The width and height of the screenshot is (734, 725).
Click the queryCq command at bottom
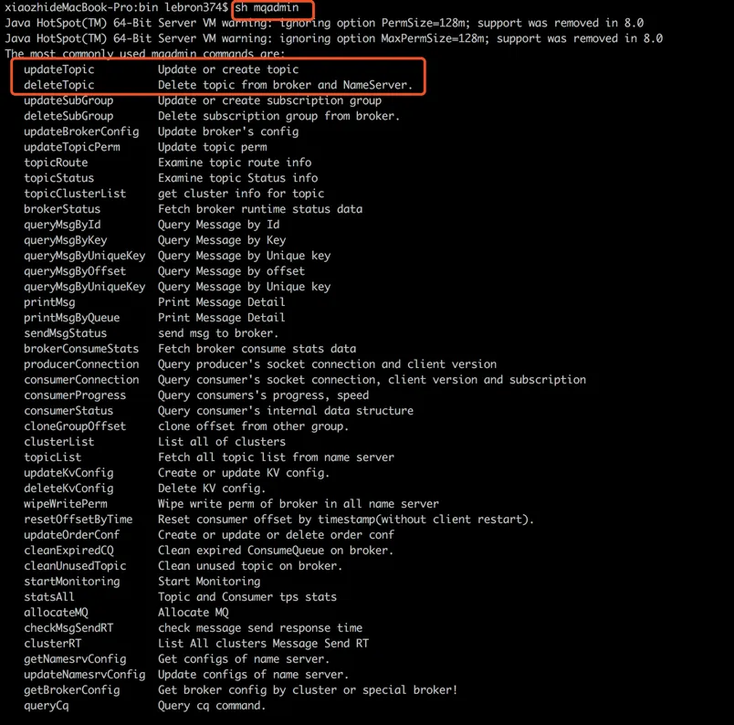[47, 706]
